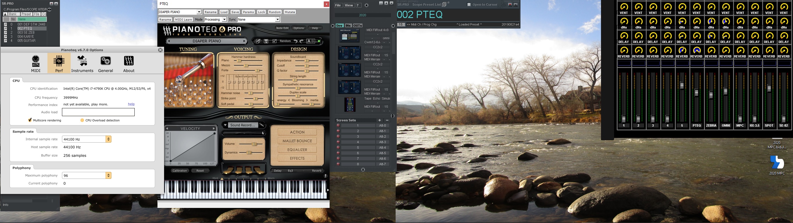The width and height of the screenshot is (793, 223).
Task: Click the lock icon for screen set 5
Action: 338,148
